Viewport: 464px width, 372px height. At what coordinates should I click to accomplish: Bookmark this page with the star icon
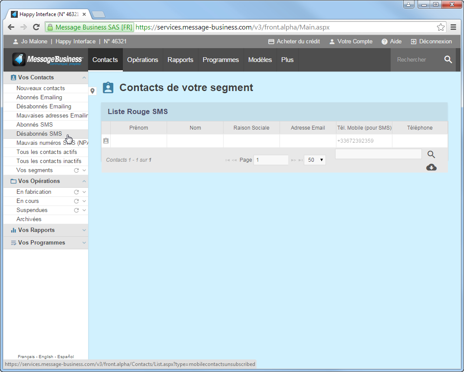point(441,27)
